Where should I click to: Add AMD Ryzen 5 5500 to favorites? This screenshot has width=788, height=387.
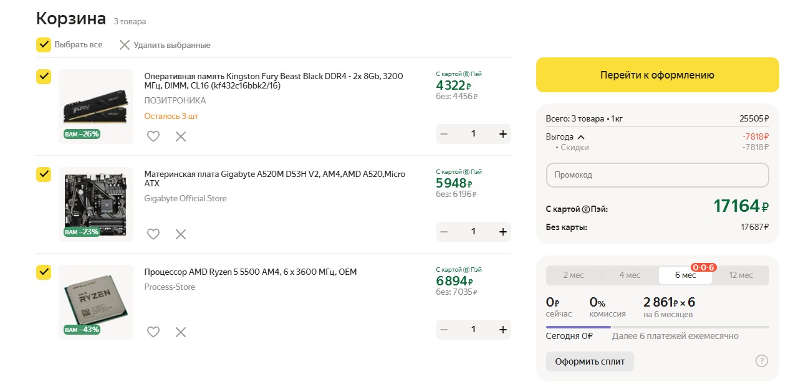point(153,332)
